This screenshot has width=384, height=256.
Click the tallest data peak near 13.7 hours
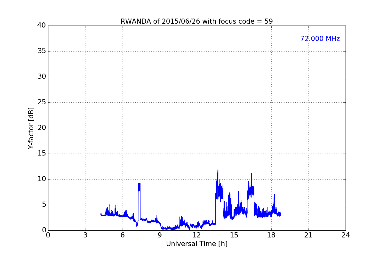click(218, 170)
